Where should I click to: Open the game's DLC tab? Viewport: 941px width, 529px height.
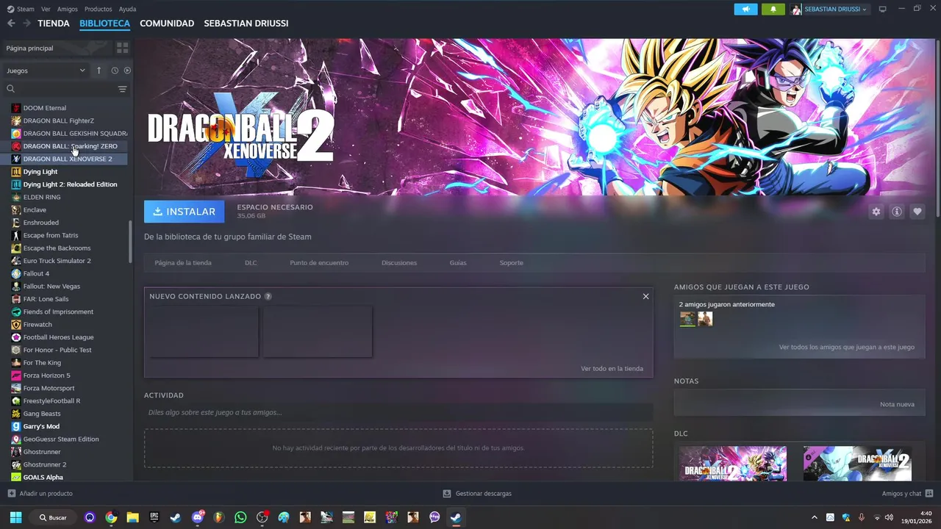pos(251,263)
